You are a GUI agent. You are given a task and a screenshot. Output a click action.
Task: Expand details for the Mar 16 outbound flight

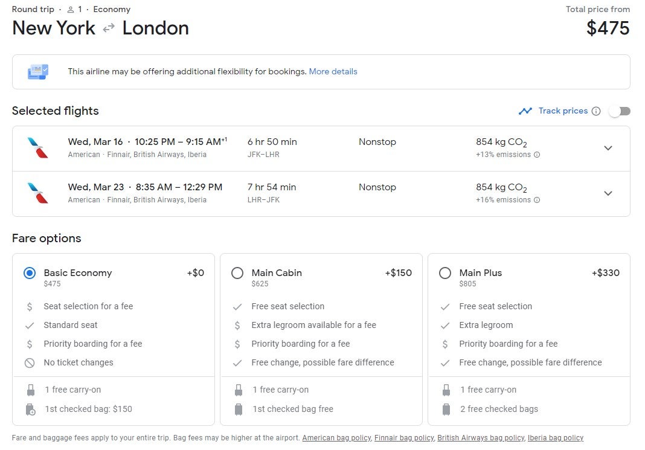pos(608,148)
